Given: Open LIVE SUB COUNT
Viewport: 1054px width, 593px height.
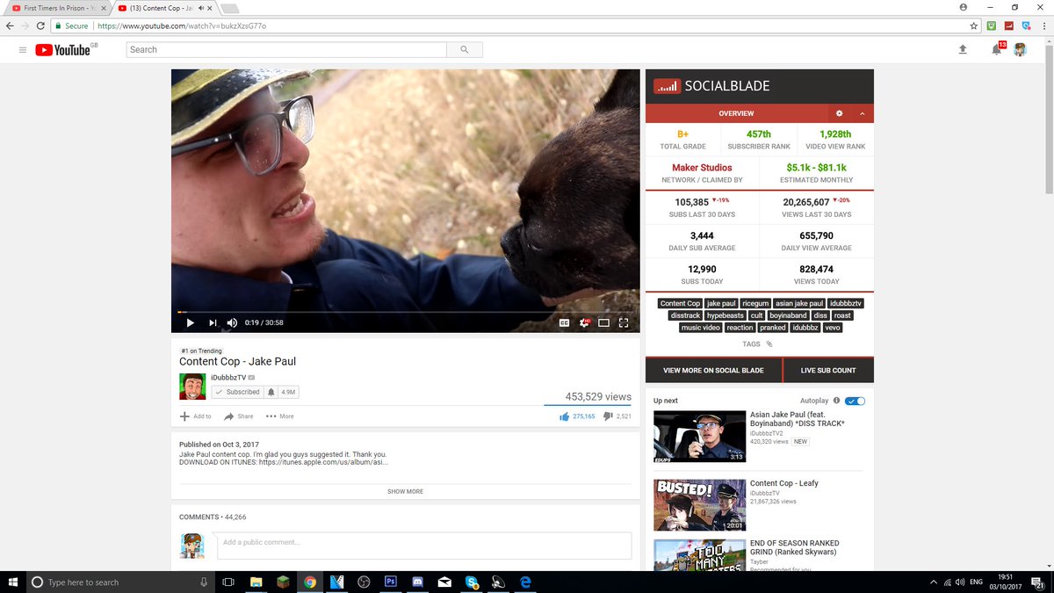Looking at the screenshot, I should tap(828, 371).
